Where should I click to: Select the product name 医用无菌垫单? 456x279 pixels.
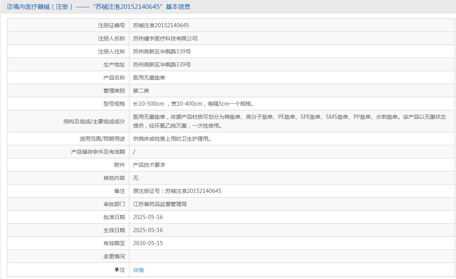click(x=149, y=78)
